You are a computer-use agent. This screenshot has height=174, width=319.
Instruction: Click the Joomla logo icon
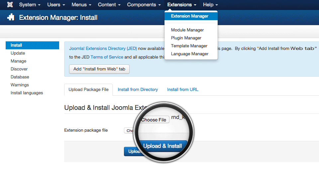pos(10,4)
